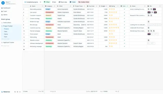
Task: Toggle completed checkbox for Customer journey
Action: pos(125,28)
